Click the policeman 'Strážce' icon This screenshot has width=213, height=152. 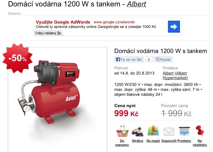click(138, 131)
